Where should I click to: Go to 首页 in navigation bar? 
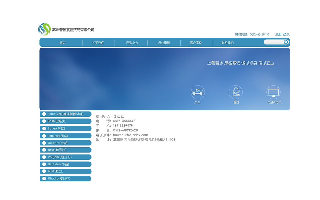click(x=62, y=42)
